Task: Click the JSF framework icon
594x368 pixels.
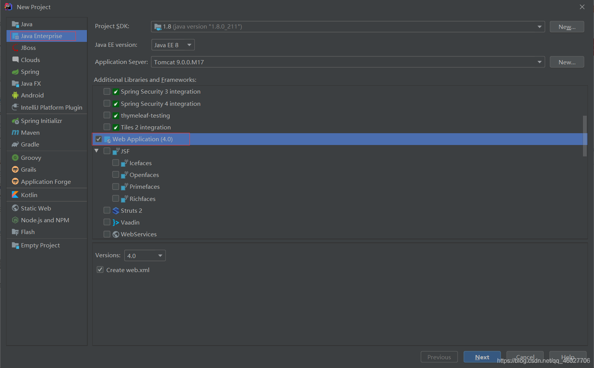Action: pos(116,151)
